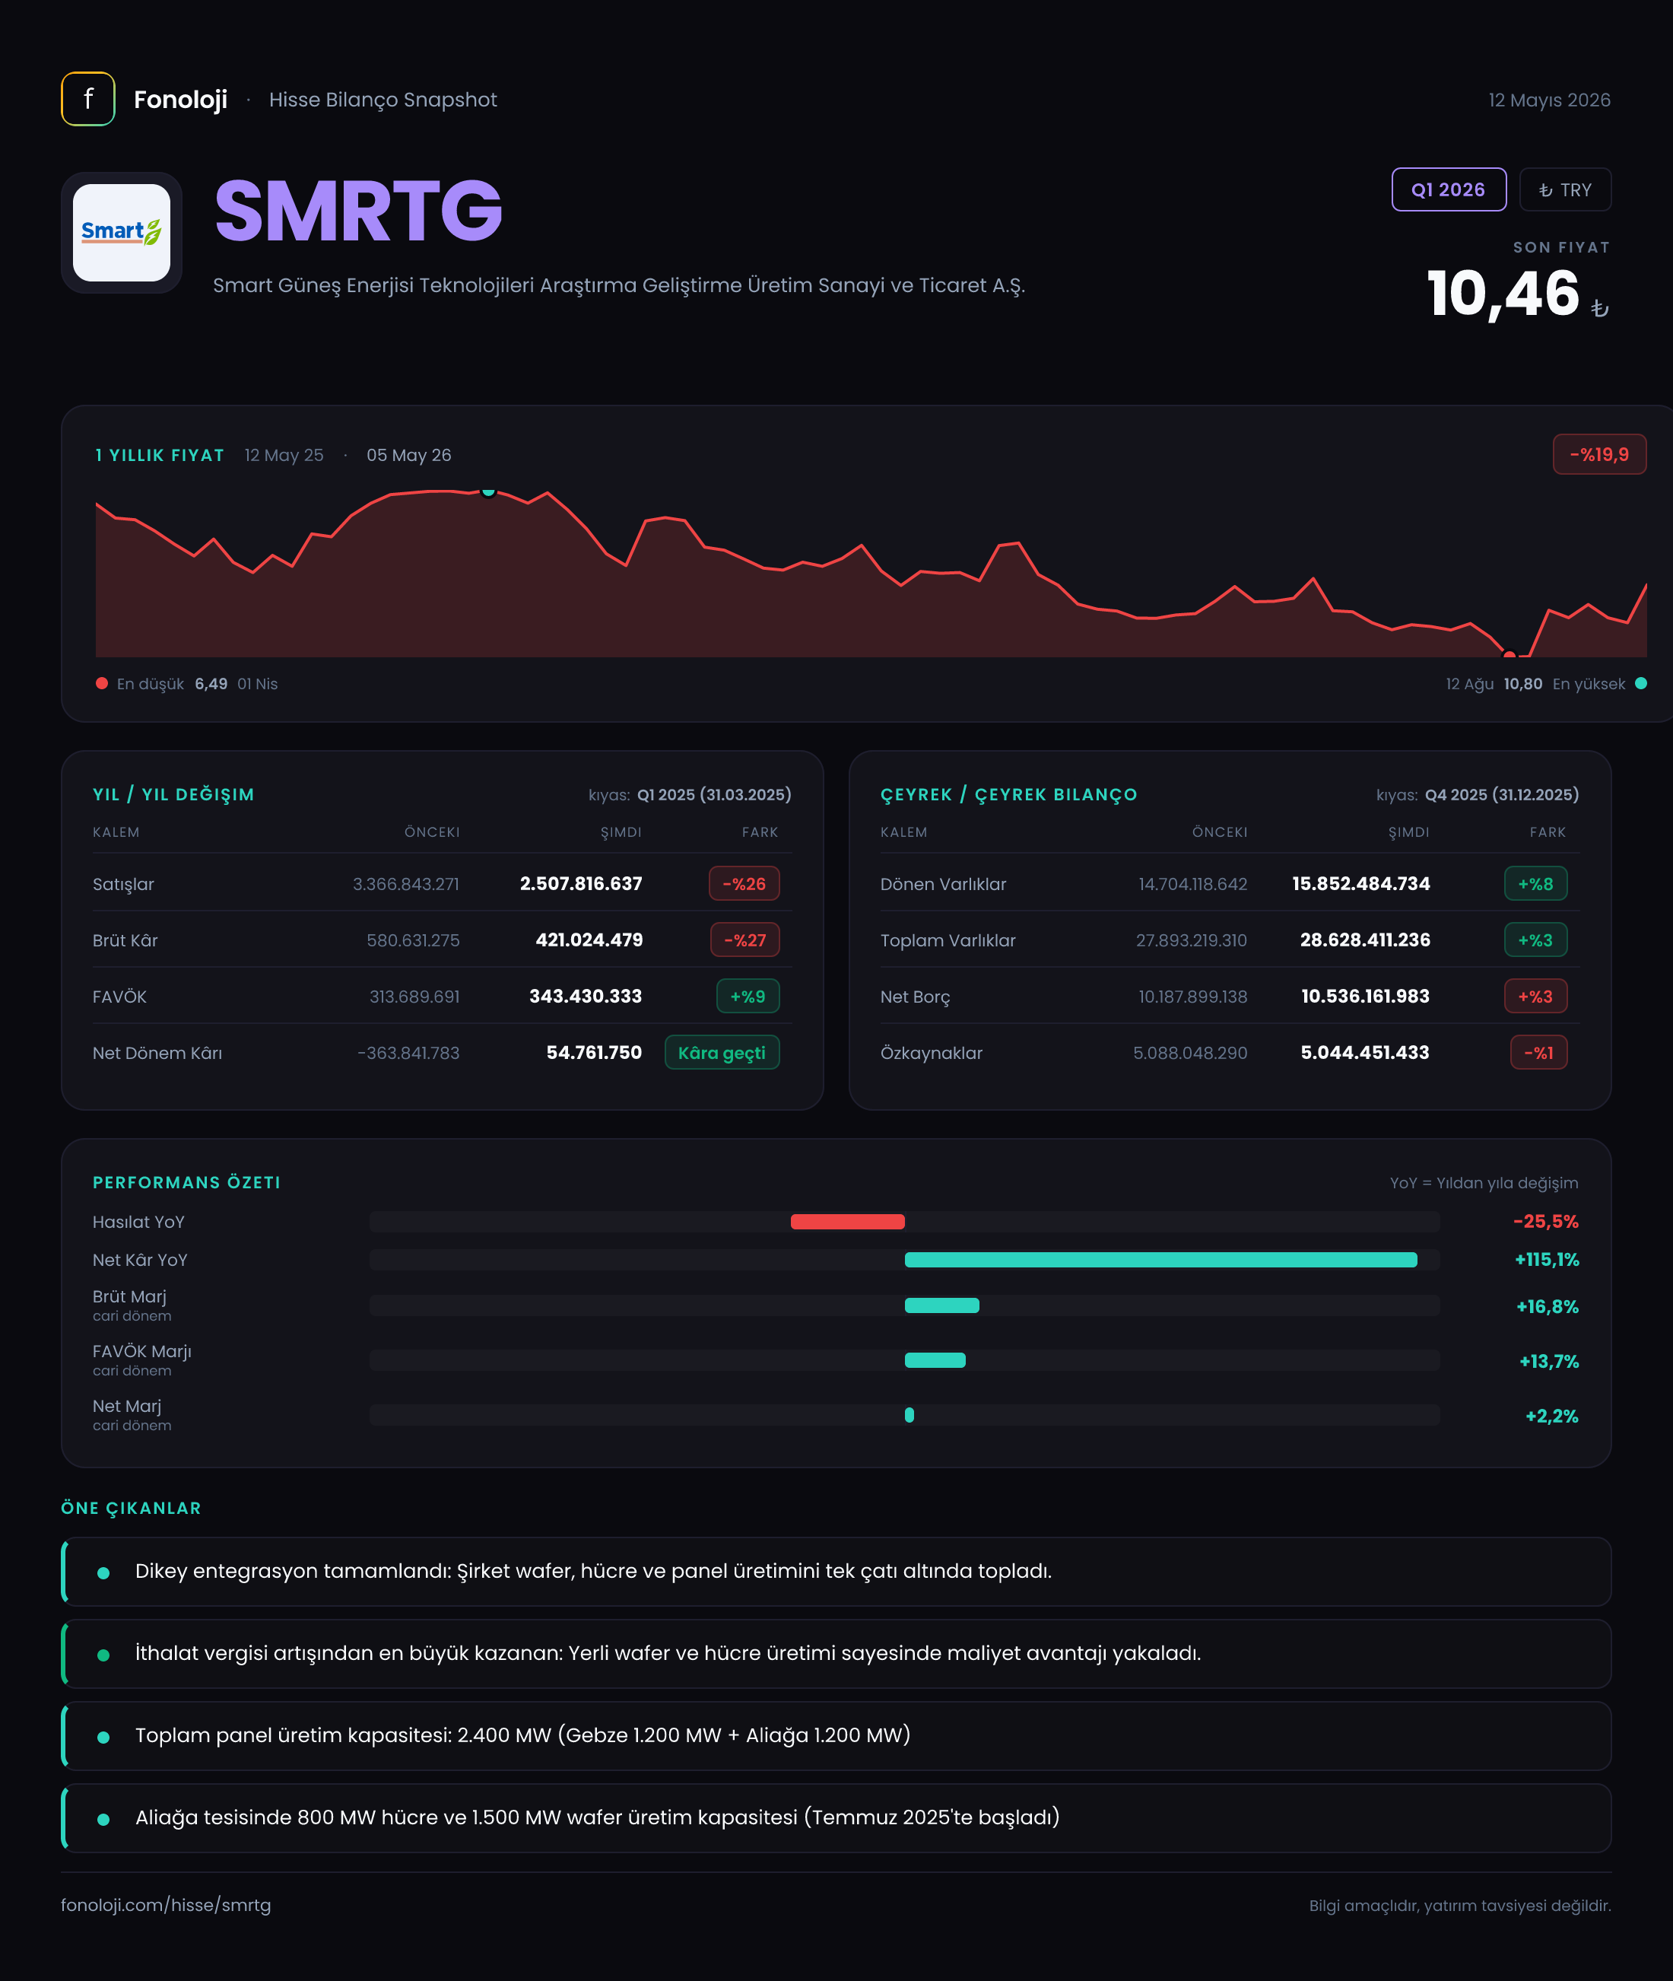Click the bullet of 'Toplam panel üretim kapasitesi' highlight

pos(103,1737)
